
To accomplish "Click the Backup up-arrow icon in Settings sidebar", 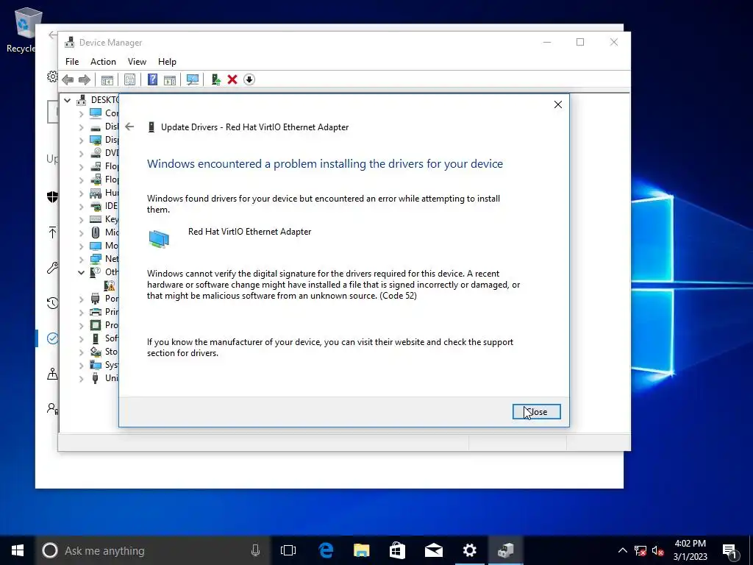I will 52,232.
